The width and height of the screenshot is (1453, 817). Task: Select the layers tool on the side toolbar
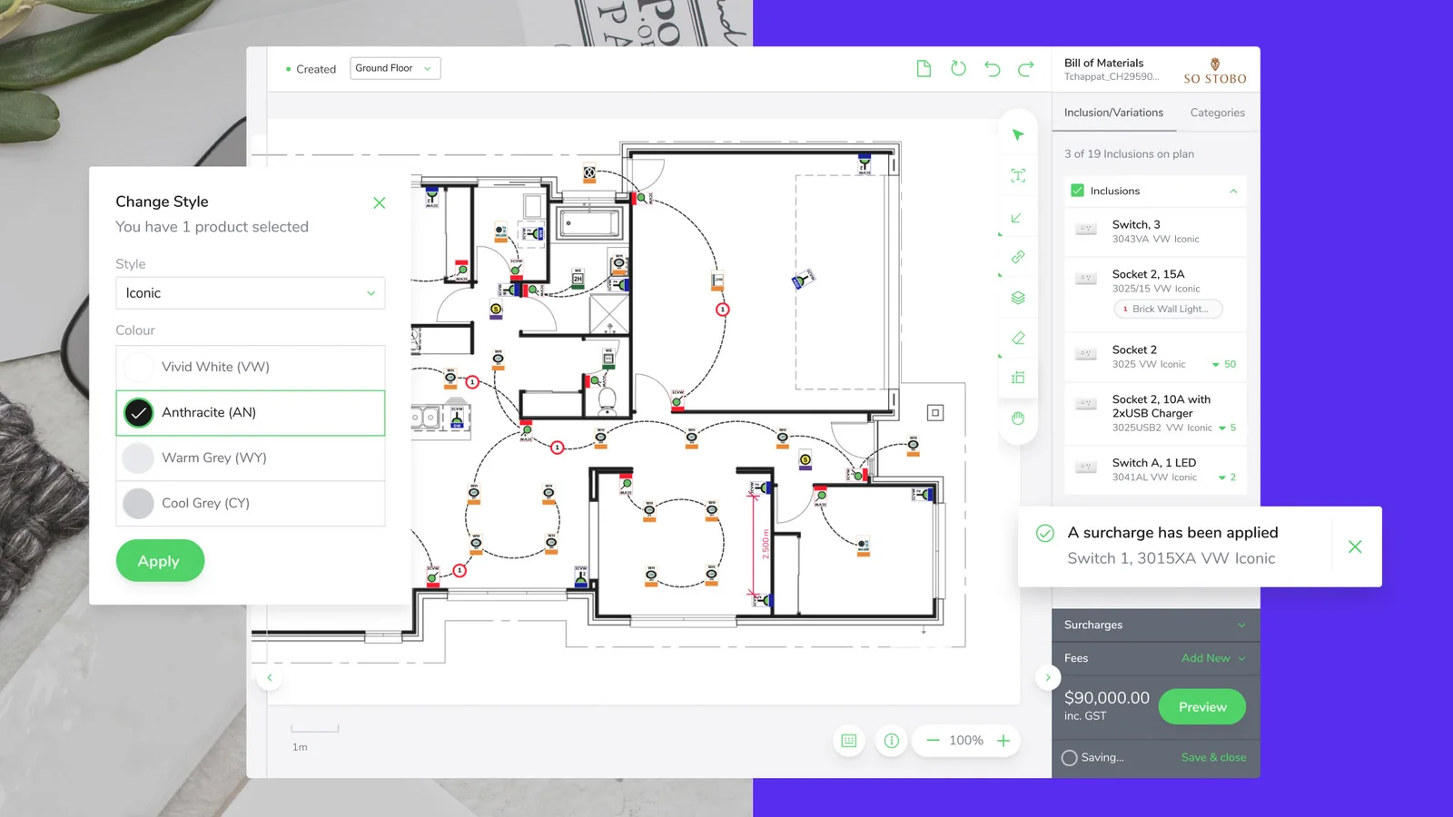point(1017,297)
